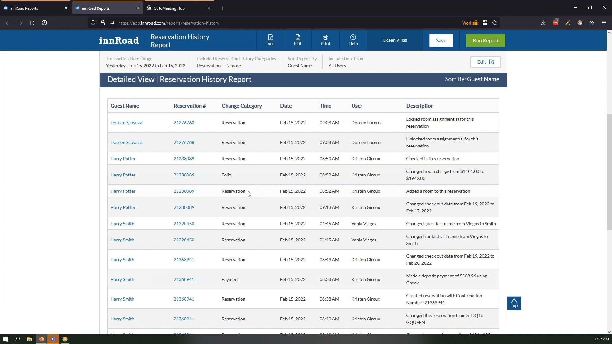Open the Firefox account profile icon

[580, 23]
